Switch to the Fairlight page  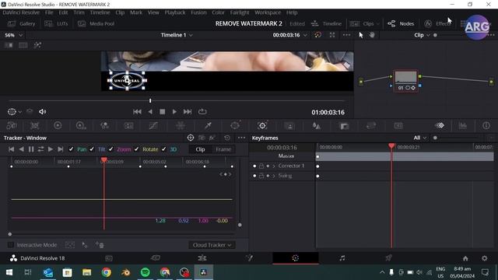(x=342, y=258)
